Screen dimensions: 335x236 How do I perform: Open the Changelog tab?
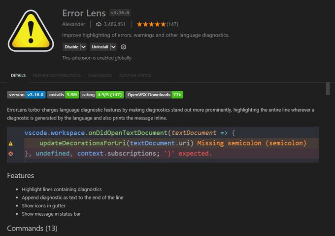100,76
